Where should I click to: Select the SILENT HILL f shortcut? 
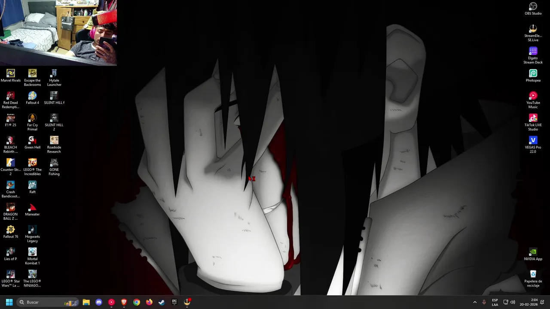coord(54,98)
